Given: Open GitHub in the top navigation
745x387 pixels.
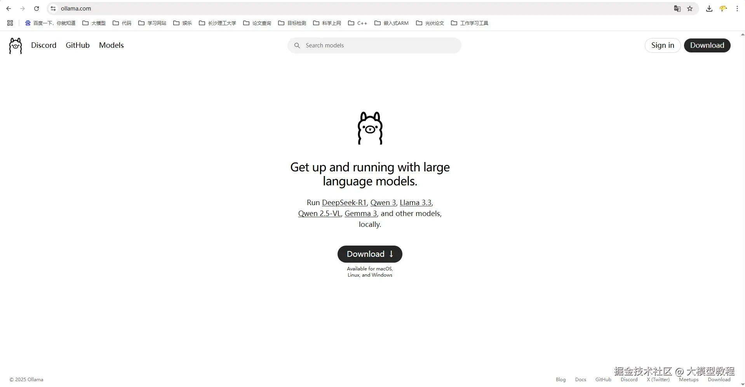Looking at the screenshot, I should pos(78,45).
